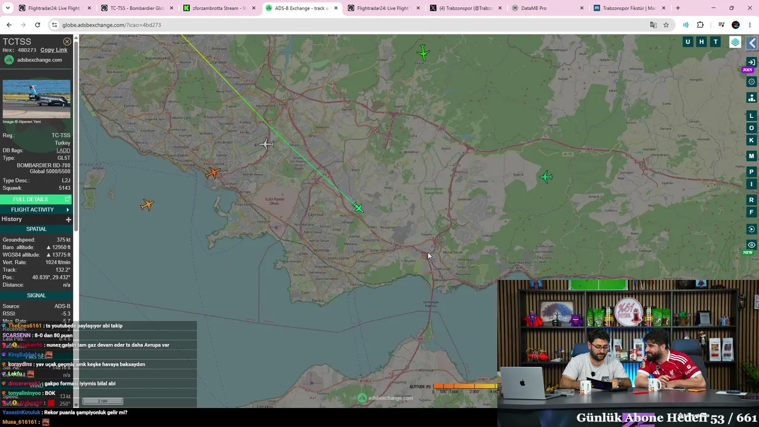Toggle the M map option button
The image size is (759, 427).
pyautogui.click(x=752, y=156)
